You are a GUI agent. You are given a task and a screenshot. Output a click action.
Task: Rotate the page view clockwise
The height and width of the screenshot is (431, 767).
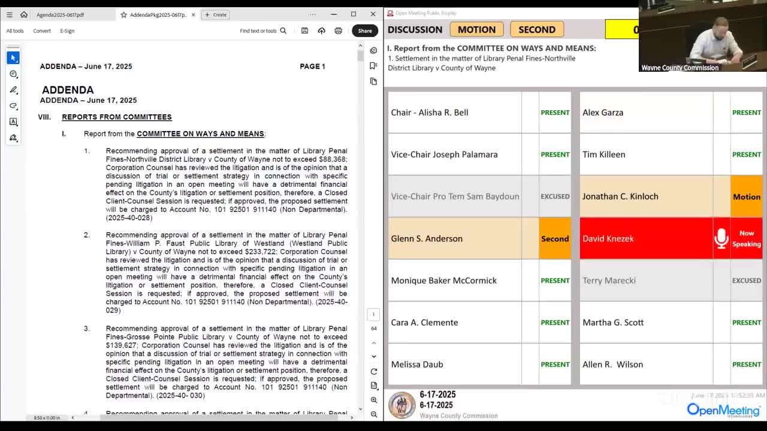374,372
